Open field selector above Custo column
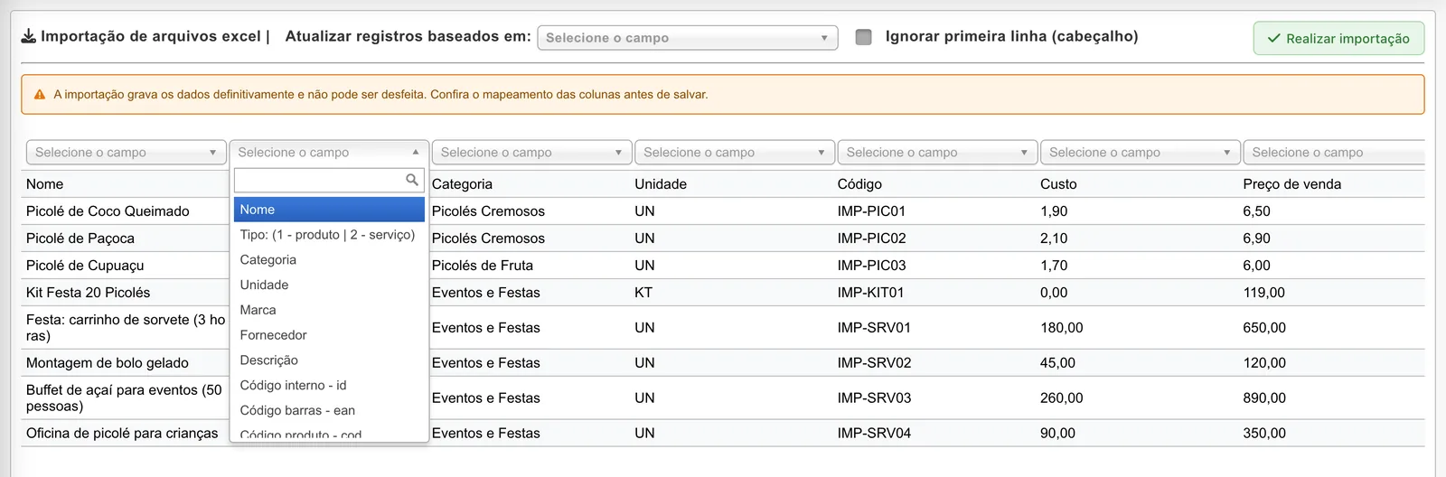Screen dimensions: 1446x477 (x=1140, y=153)
